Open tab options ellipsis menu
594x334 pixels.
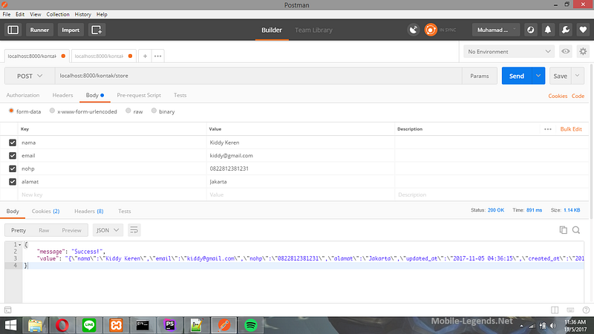[157, 56]
